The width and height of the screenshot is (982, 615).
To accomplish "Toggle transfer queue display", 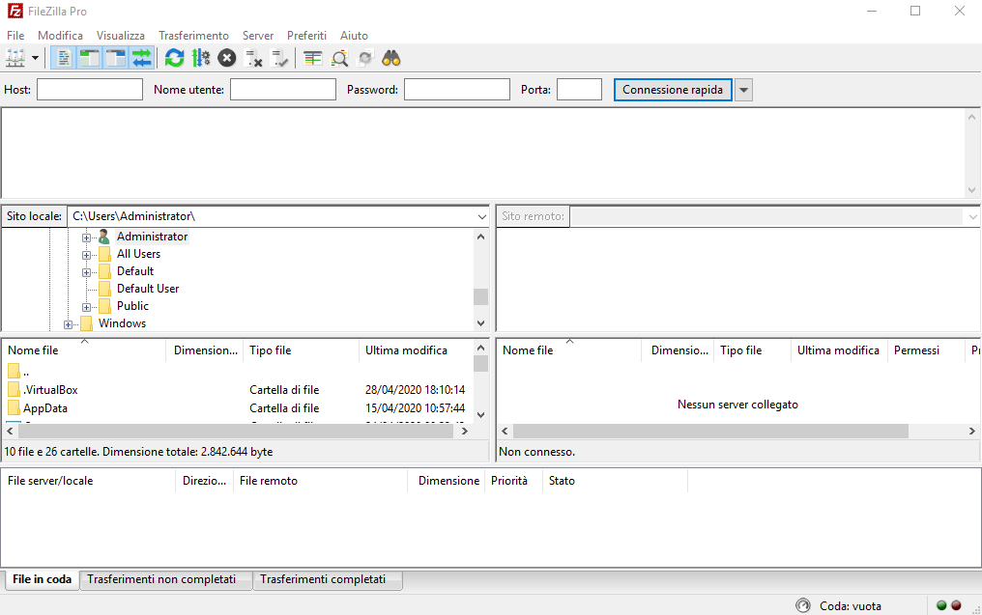I will [142, 58].
